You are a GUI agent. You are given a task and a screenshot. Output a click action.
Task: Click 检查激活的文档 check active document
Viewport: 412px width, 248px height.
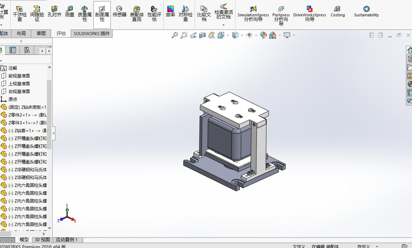(224, 12)
